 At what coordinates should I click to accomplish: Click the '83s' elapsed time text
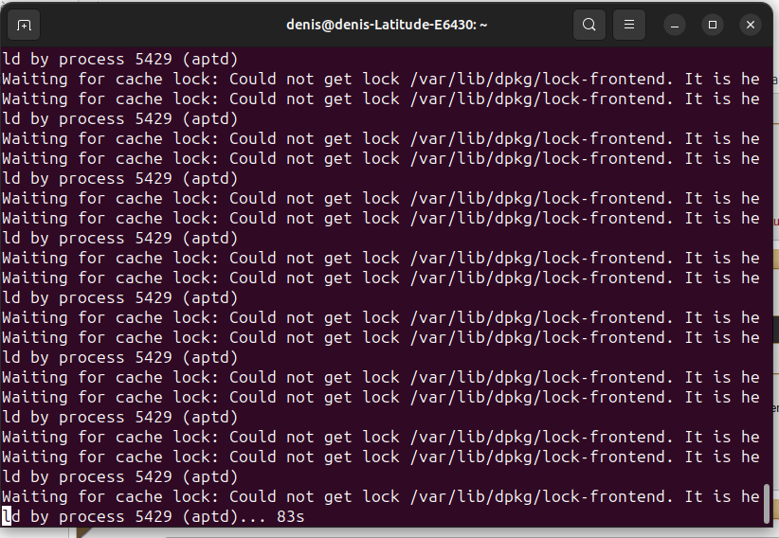[x=291, y=516]
